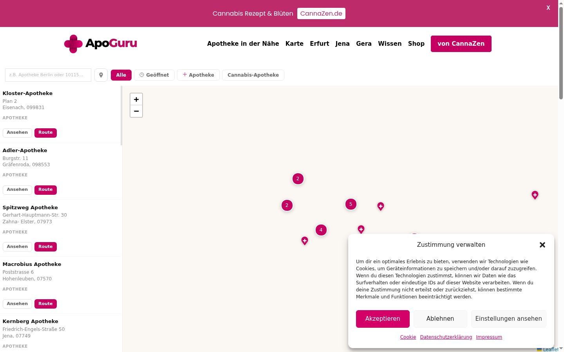Filter by open pharmacies (Geöffnet)
The image size is (564, 352).
point(154,75)
